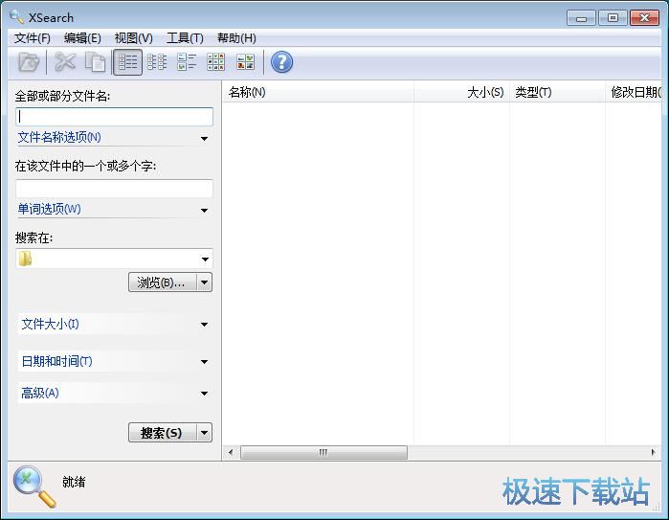Click the 就绪 status text
Screen dimensions: 669x520
74,482
